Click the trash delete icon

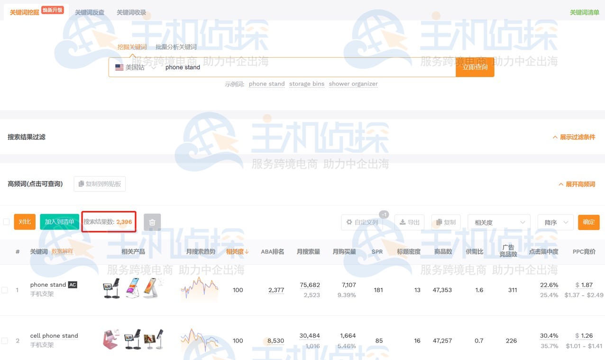[x=152, y=222]
